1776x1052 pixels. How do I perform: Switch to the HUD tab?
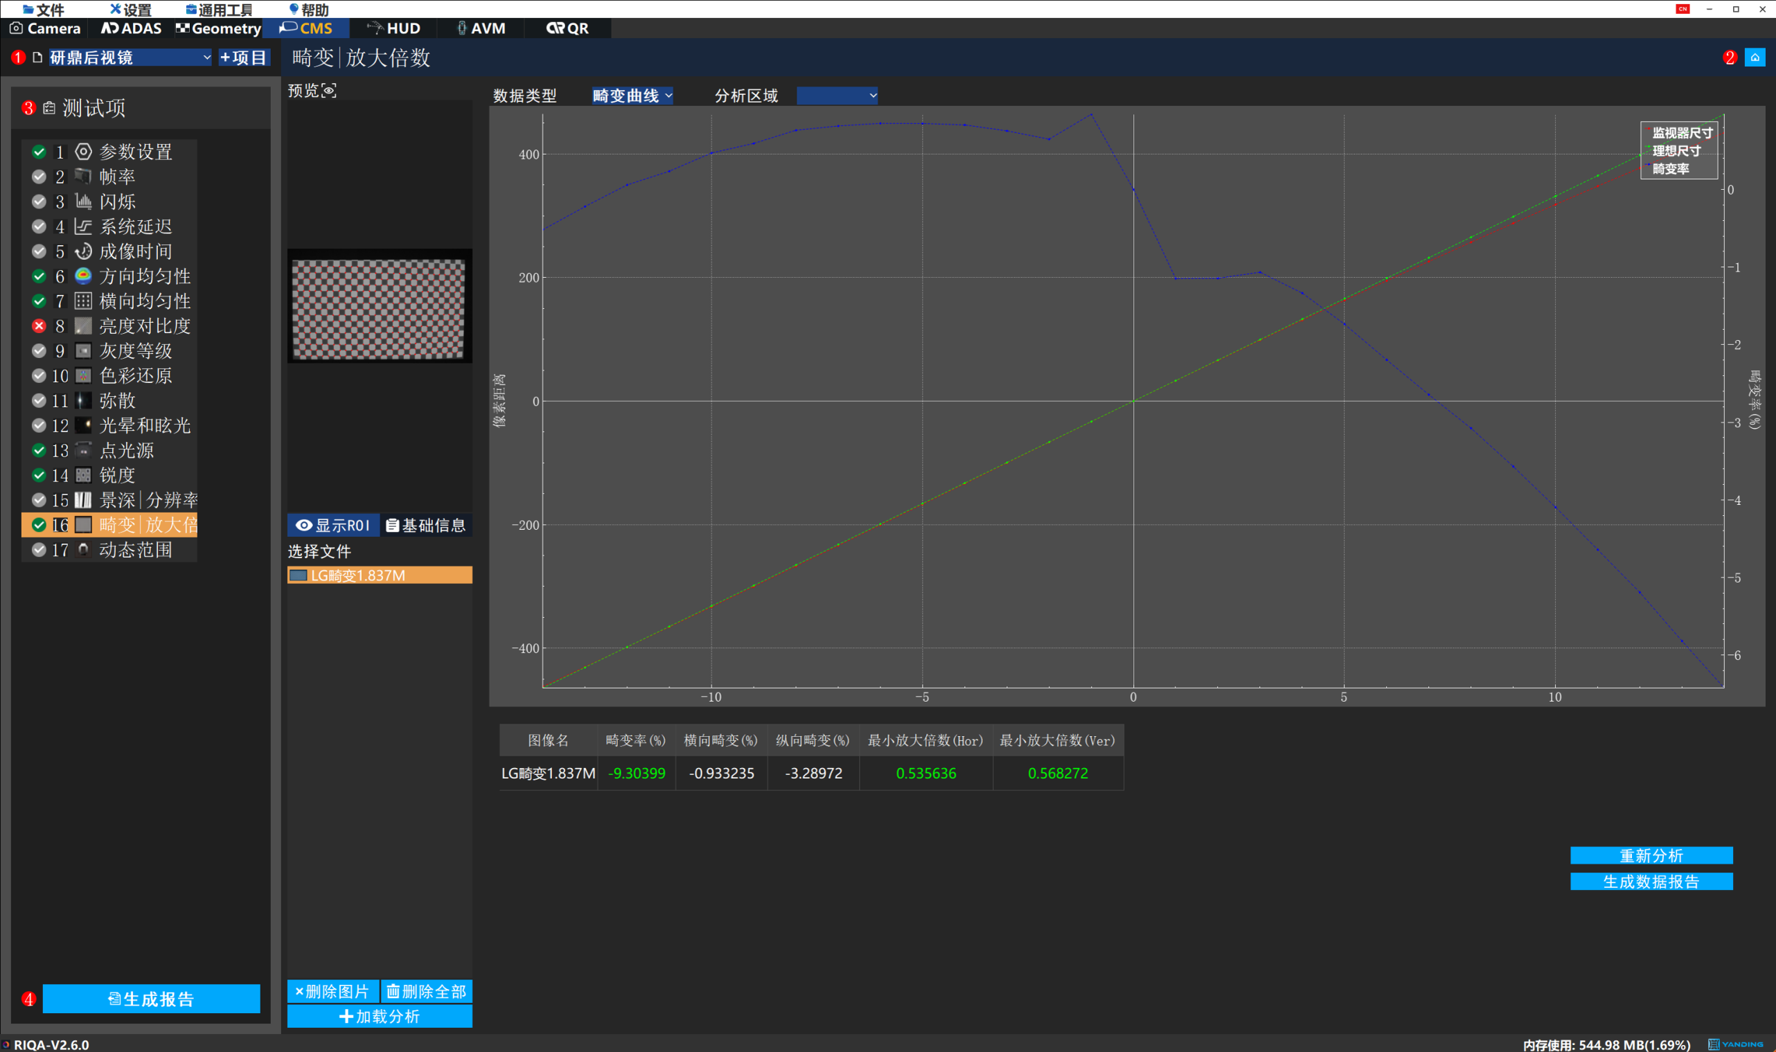click(x=394, y=28)
